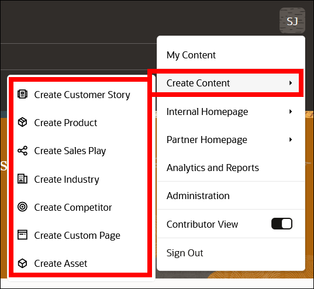Choose Create Sales Play text
Screen dimensions: 314x289
(70, 151)
